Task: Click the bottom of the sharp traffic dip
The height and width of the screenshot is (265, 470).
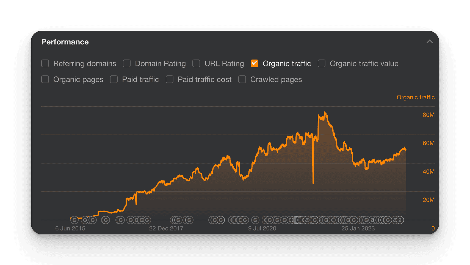Action: pyautogui.click(x=313, y=183)
